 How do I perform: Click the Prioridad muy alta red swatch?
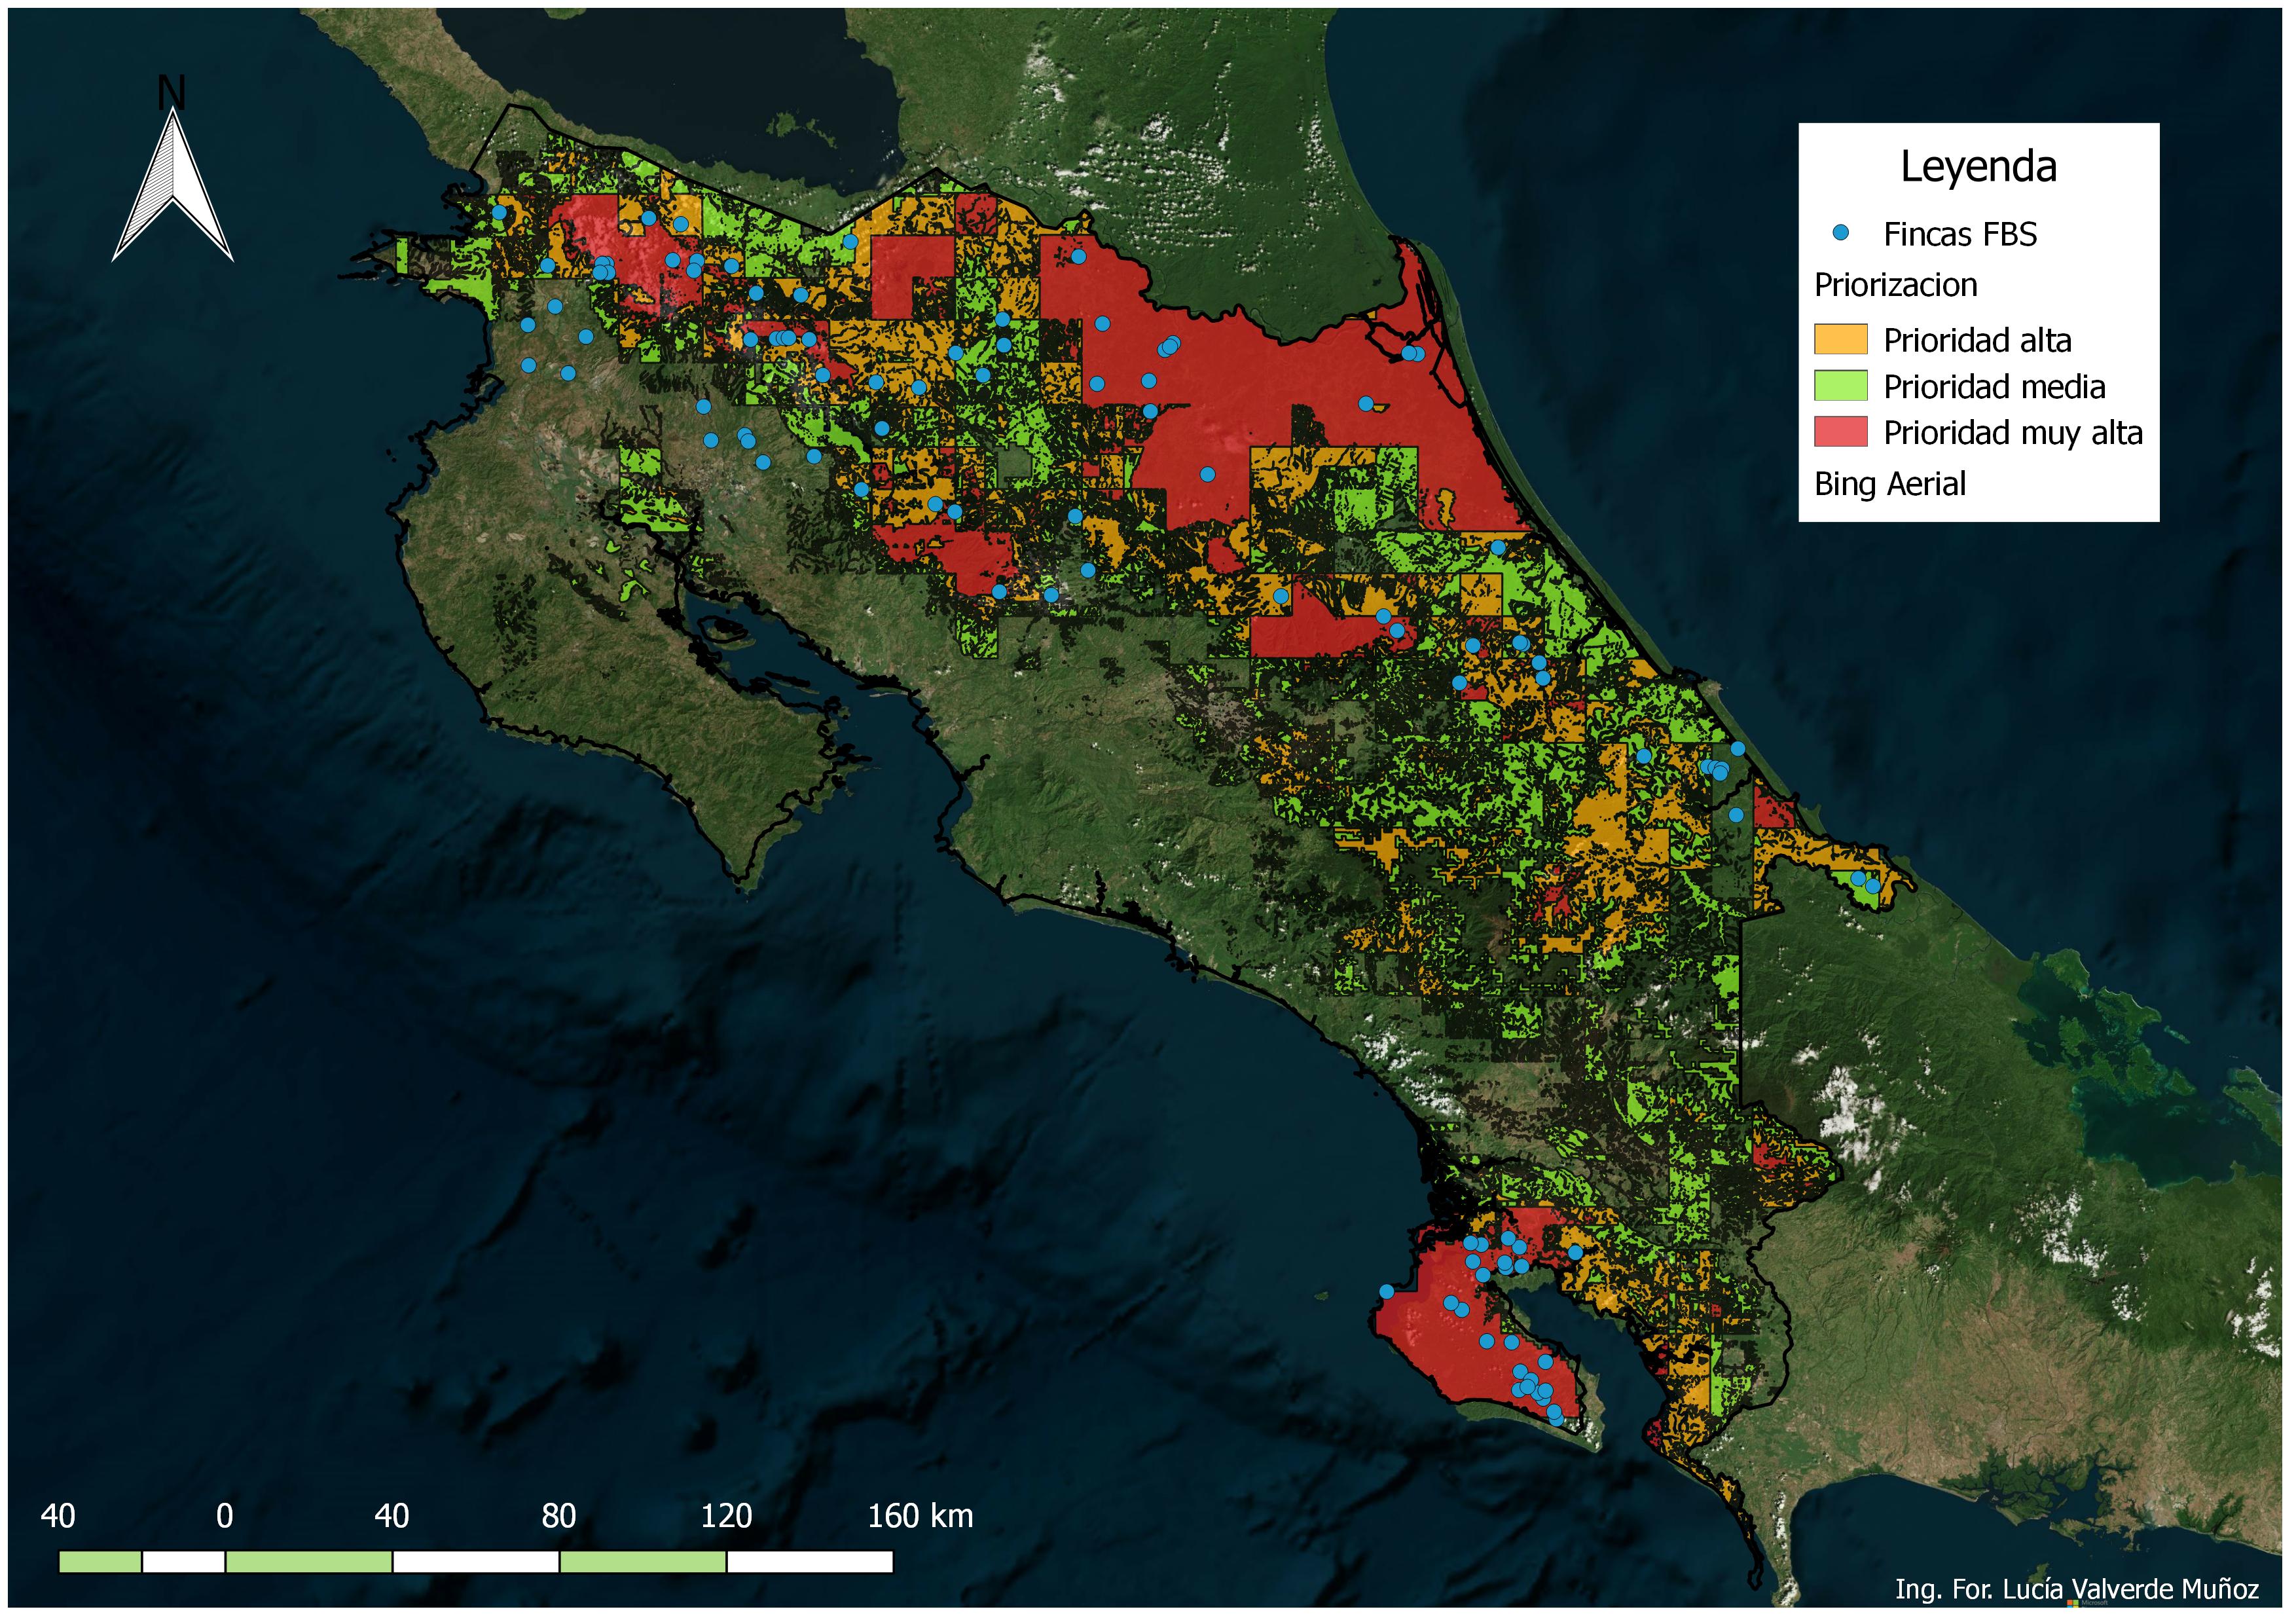tap(1841, 432)
